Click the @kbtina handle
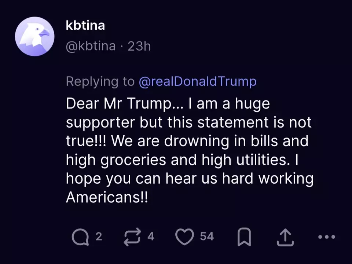The image size is (352, 264). point(91,46)
